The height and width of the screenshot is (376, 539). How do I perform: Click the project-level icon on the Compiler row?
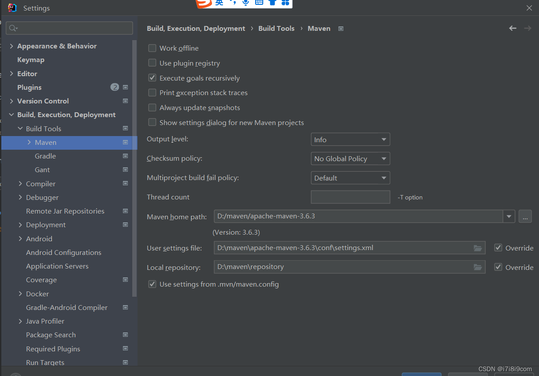[125, 183]
